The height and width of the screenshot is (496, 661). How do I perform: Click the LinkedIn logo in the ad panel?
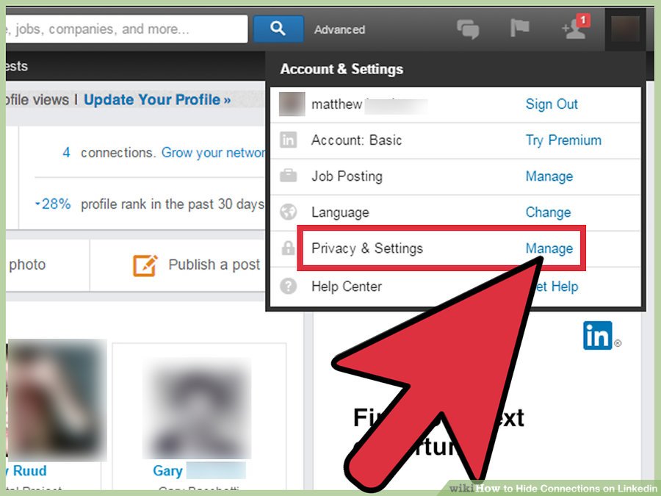click(597, 335)
